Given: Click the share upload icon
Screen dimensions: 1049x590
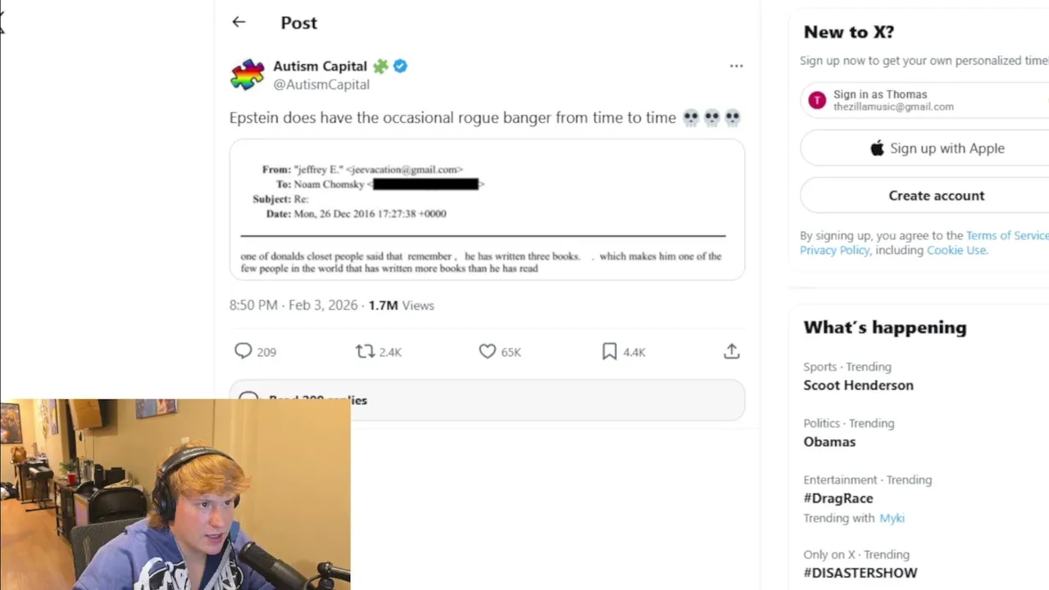Looking at the screenshot, I should point(732,352).
